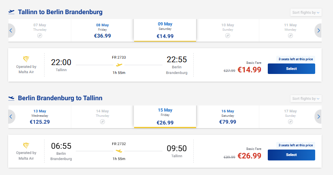
Task: Click the landing plane icon beside Berlin Brandenburg heading
Action: (x=11, y=98)
